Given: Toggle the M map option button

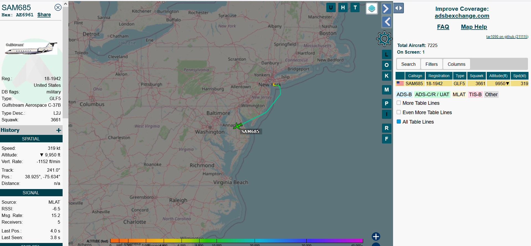Looking at the screenshot, I should click(387, 90).
